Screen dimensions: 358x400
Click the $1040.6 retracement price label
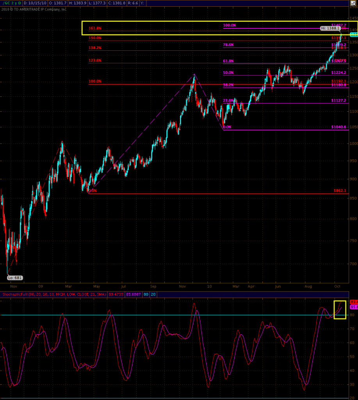point(338,127)
